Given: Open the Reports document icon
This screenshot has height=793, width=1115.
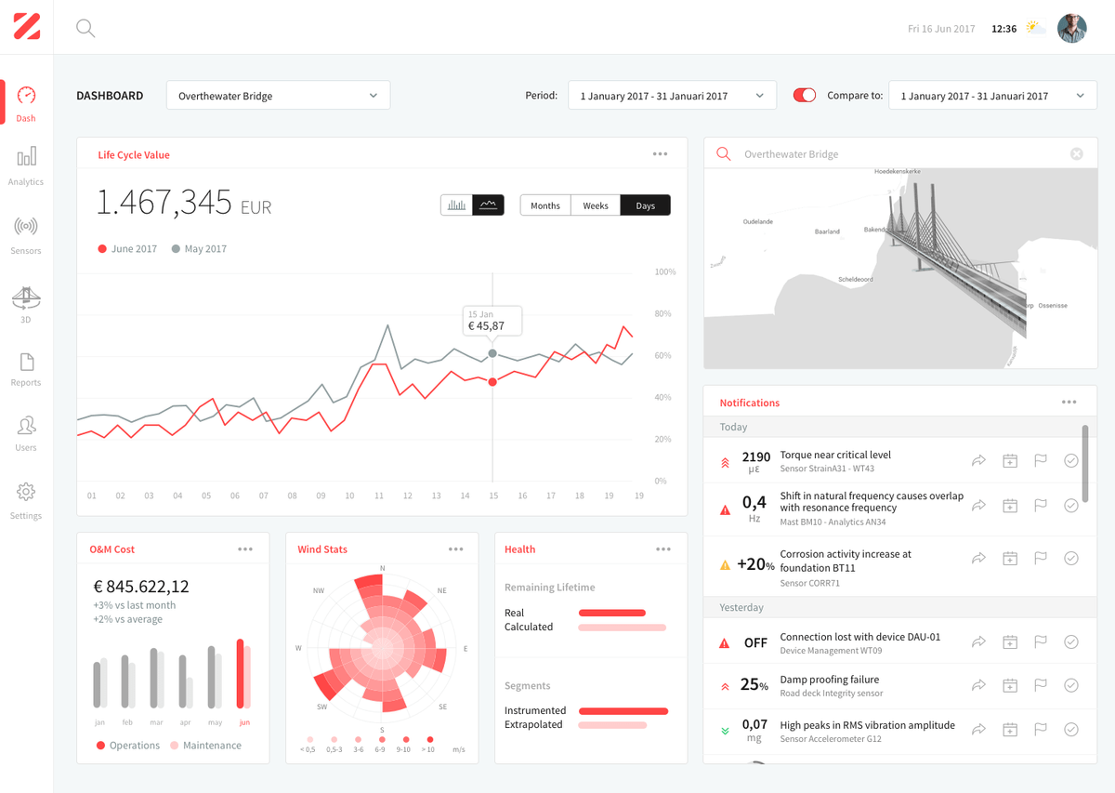Looking at the screenshot, I should pos(26,362).
